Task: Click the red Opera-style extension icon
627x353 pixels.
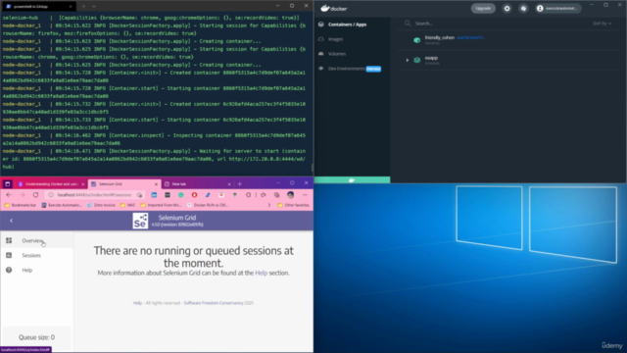Action: (x=194, y=195)
